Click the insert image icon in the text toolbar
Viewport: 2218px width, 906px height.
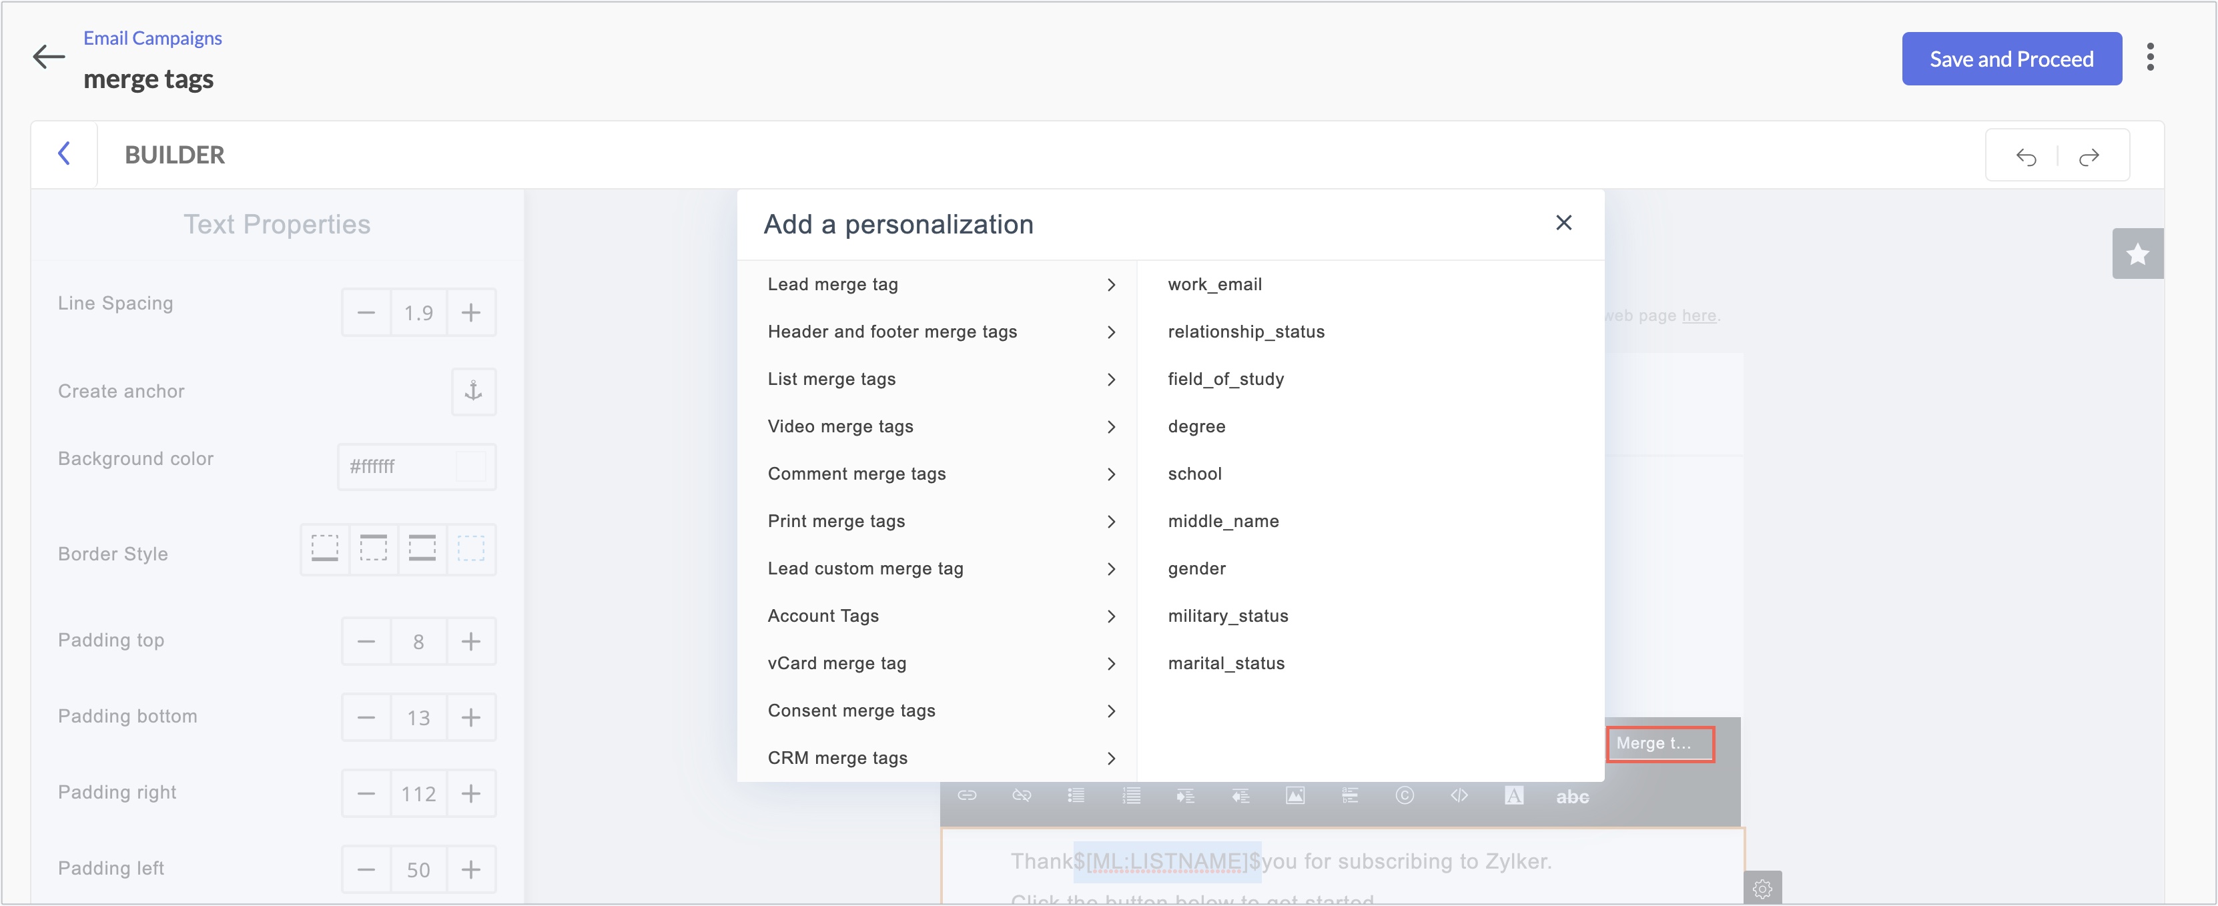pyautogui.click(x=1294, y=795)
